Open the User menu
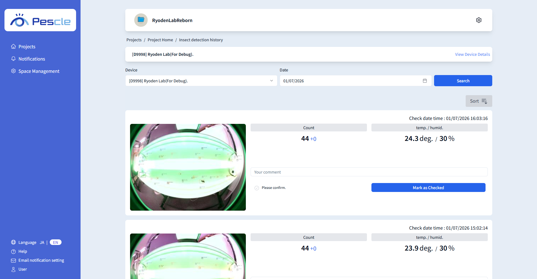 point(23,269)
